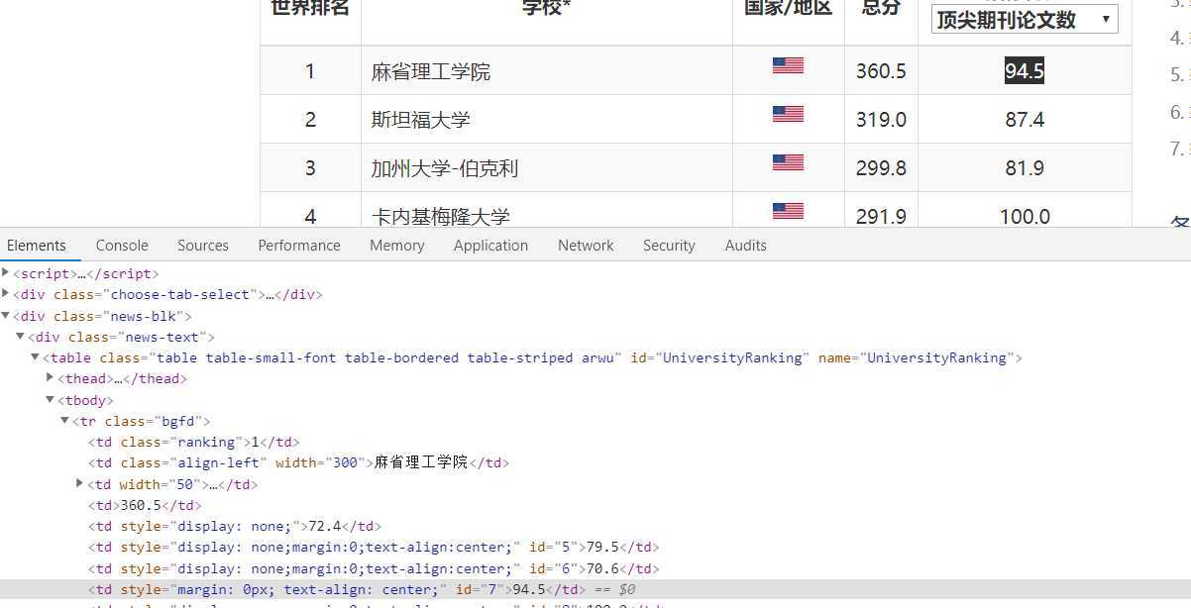Select the 87.4 score cell

1025,120
